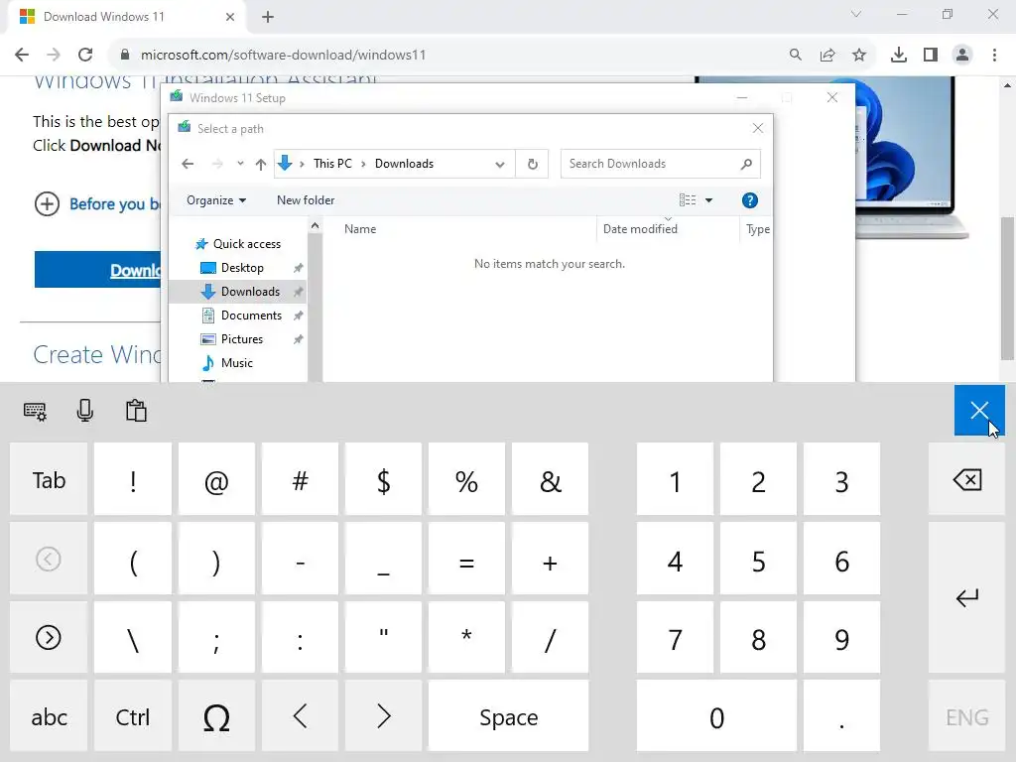The width and height of the screenshot is (1016, 762).
Task: Select Quick access in navigation tree
Action: [246, 244]
